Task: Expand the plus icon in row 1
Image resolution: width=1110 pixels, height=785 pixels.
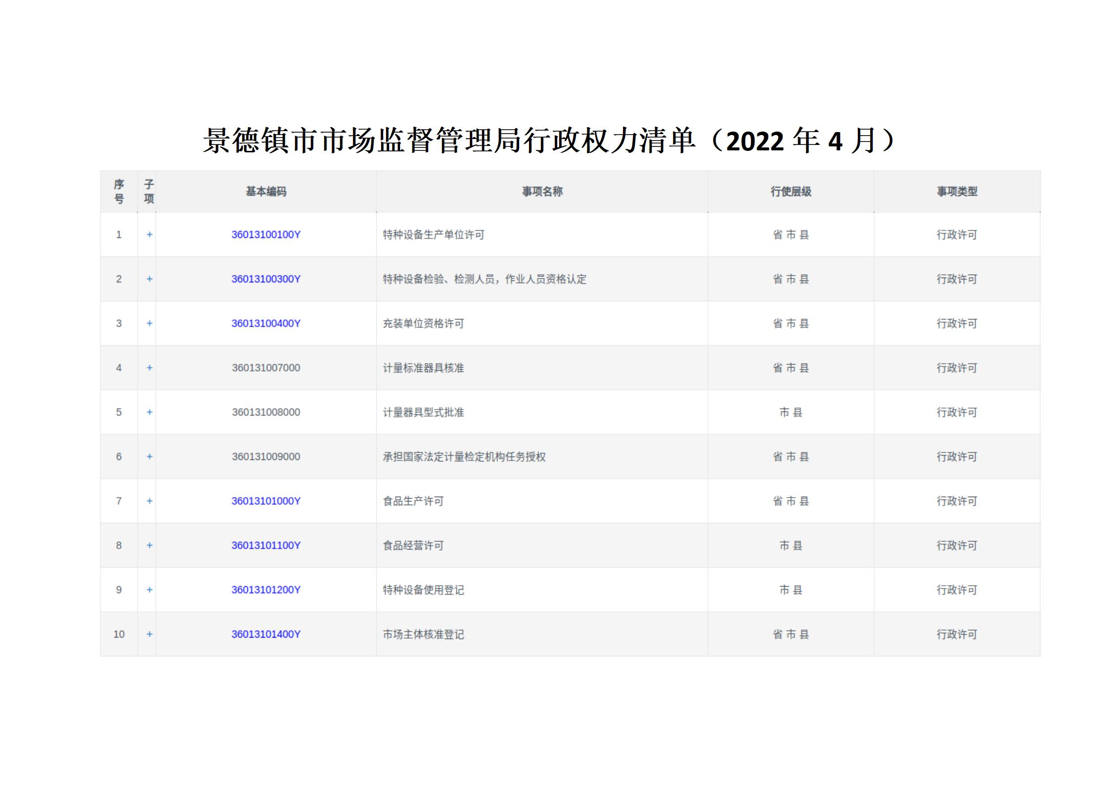Action: pyautogui.click(x=149, y=234)
